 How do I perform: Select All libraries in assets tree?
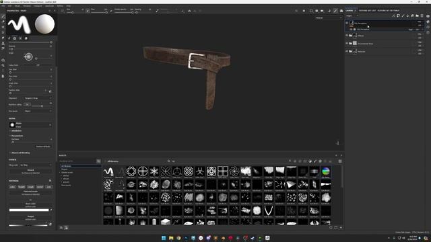(81, 166)
